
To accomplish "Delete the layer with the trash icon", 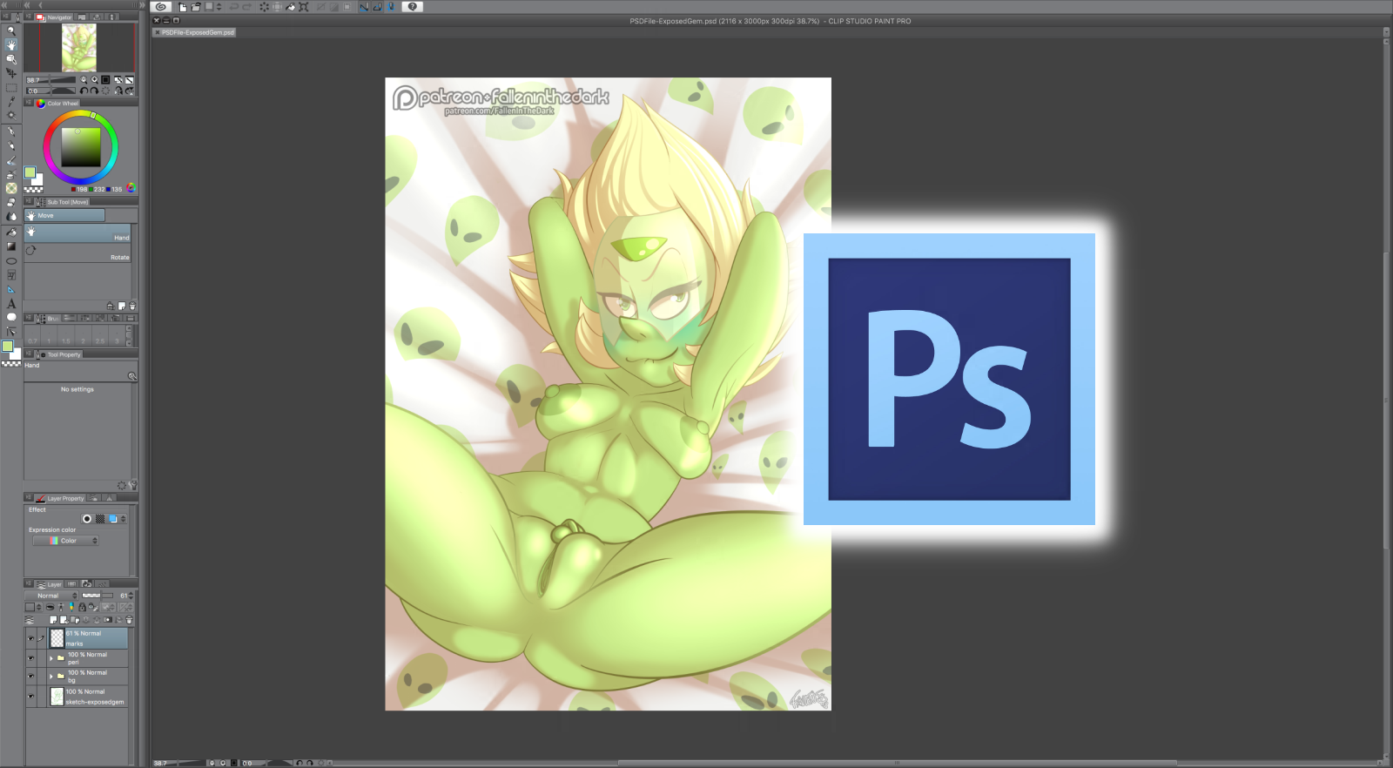I will (129, 620).
